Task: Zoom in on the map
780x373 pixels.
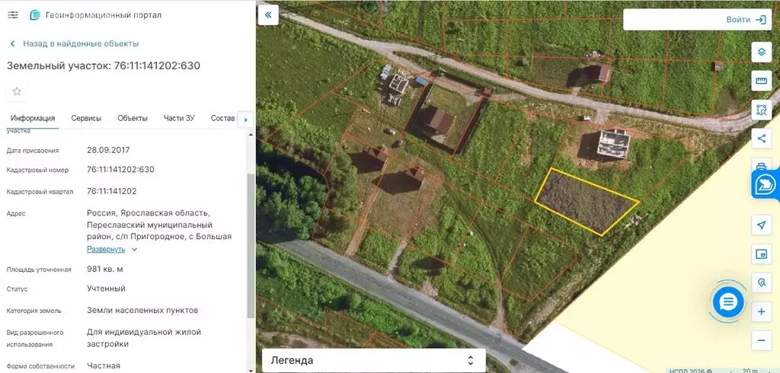Action: pyautogui.click(x=761, y=311)
